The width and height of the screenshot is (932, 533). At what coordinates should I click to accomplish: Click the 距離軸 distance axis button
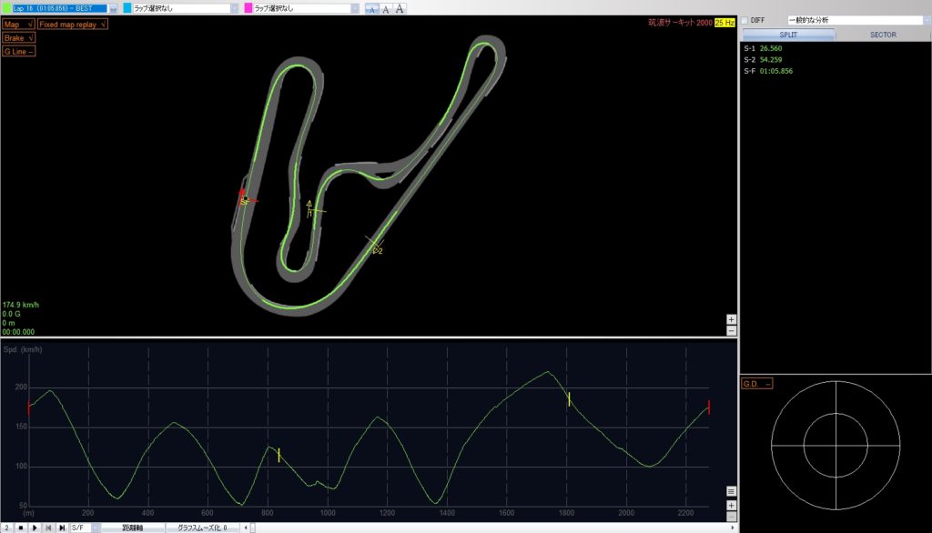coord(133,528)
